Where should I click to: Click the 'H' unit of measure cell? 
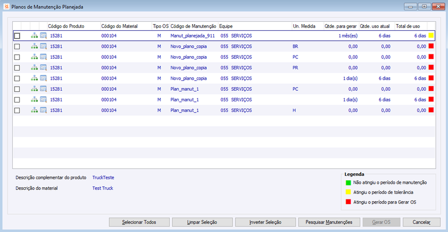click(x=294, y=110)
